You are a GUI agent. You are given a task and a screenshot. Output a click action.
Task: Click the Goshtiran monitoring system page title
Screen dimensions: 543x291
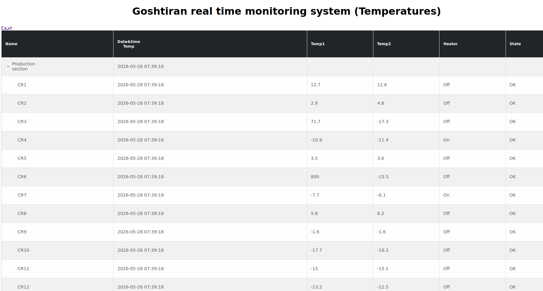point(286,11)
